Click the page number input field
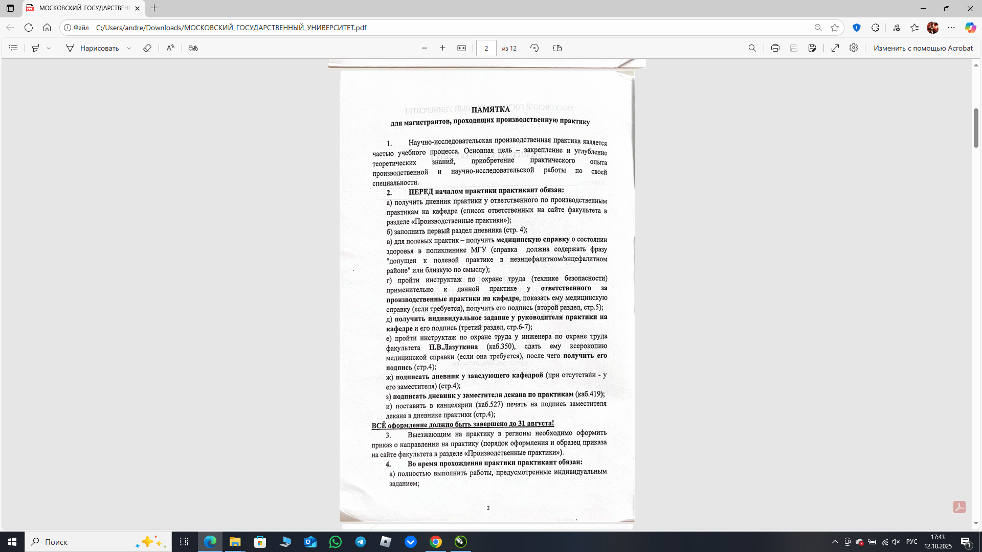The height and width of the screenshot is (552, 982). (486, 48)
